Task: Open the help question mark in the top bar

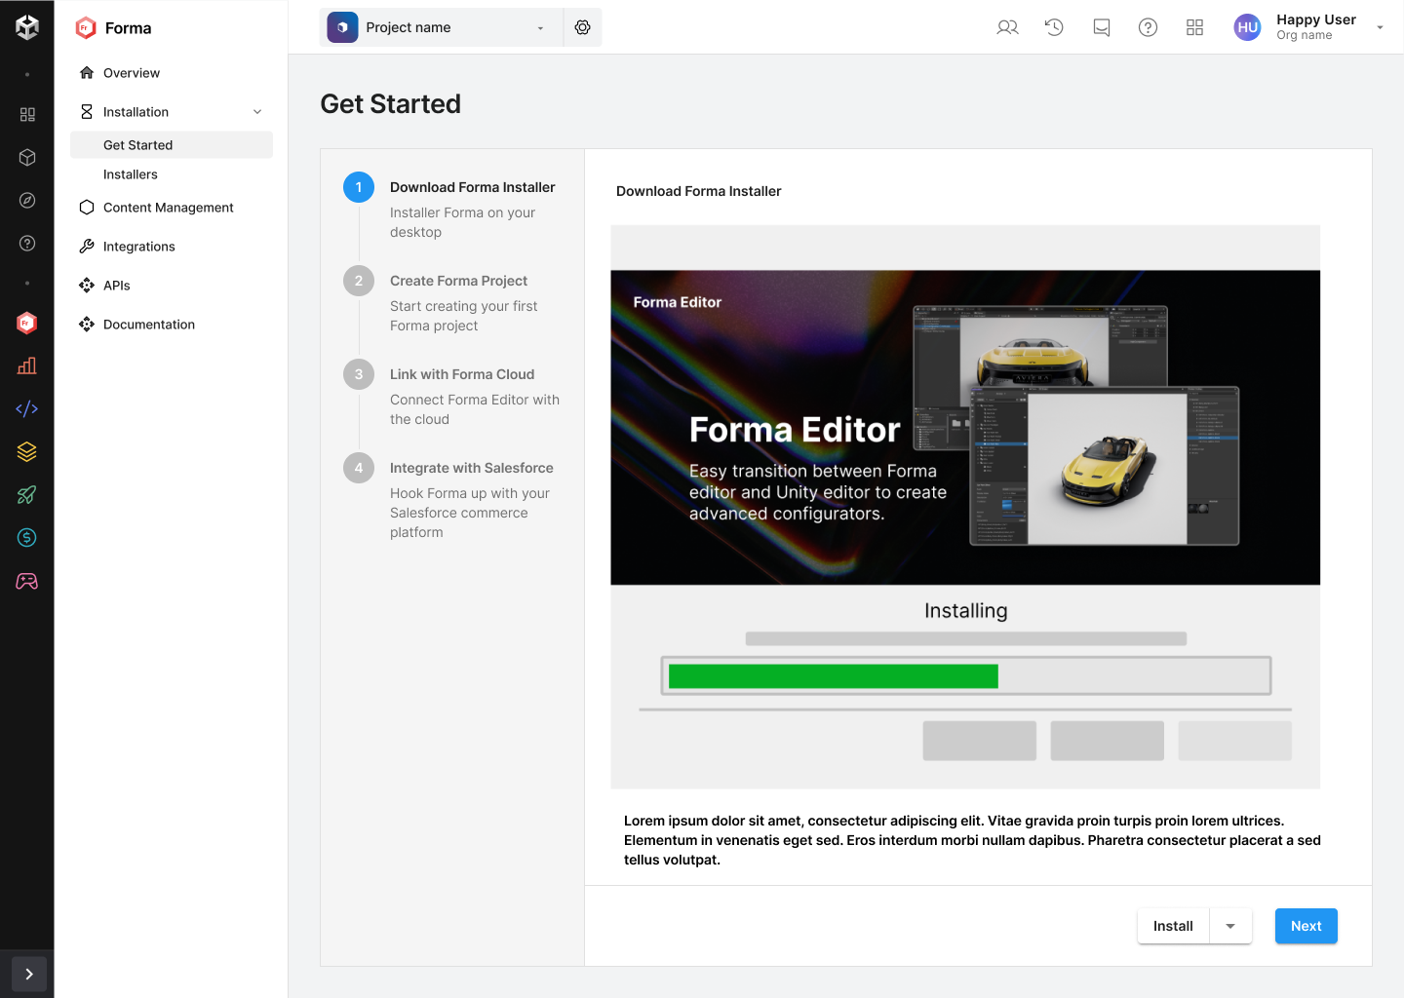Action: click(x=1149, y=27)
